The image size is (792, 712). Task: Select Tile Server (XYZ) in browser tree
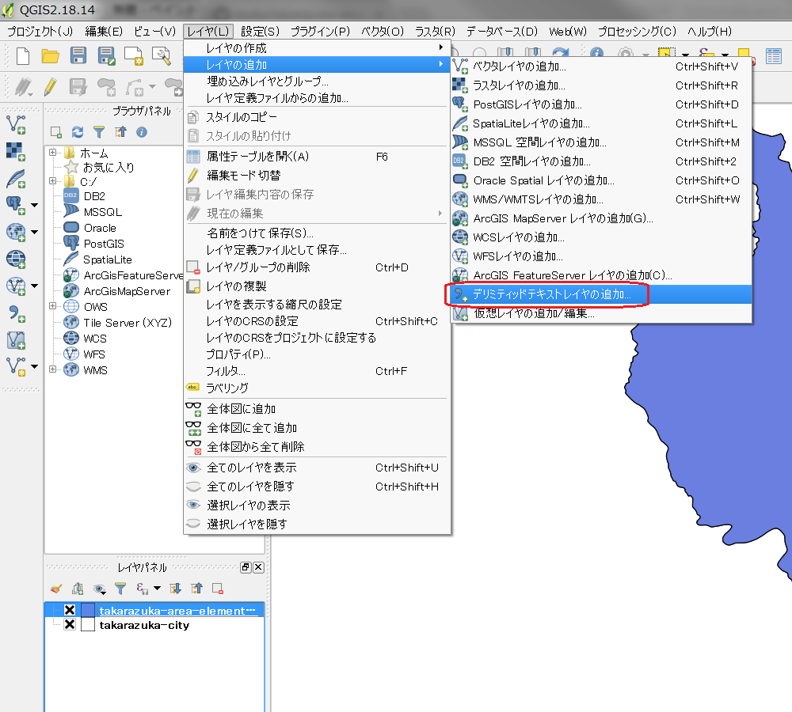pos(128,323)
